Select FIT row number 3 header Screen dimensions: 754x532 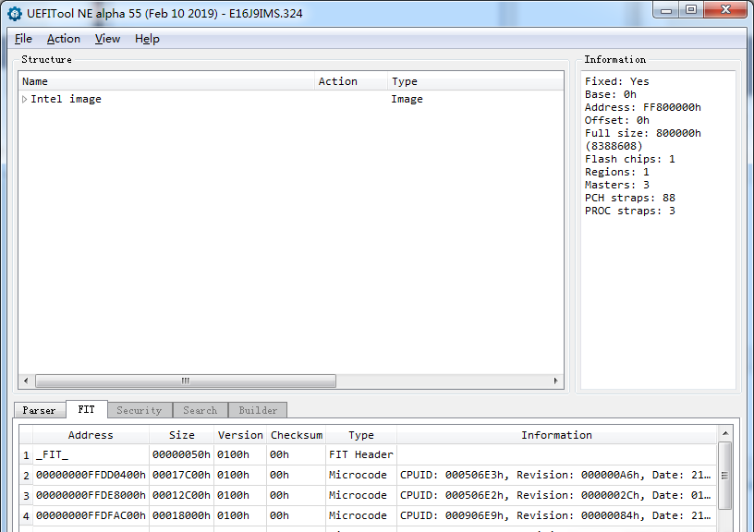click(x=26, y=495)
